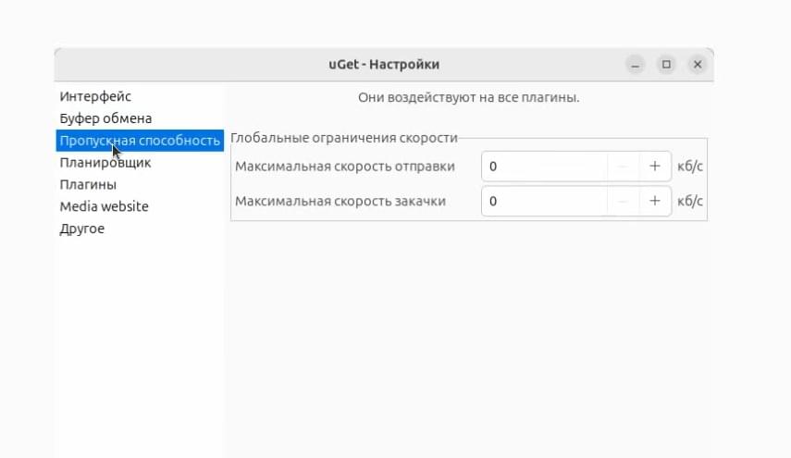Increase the maximum upload speed with plus
The height and width of the screenshot is (458, 791).
[x=654, y=166]
